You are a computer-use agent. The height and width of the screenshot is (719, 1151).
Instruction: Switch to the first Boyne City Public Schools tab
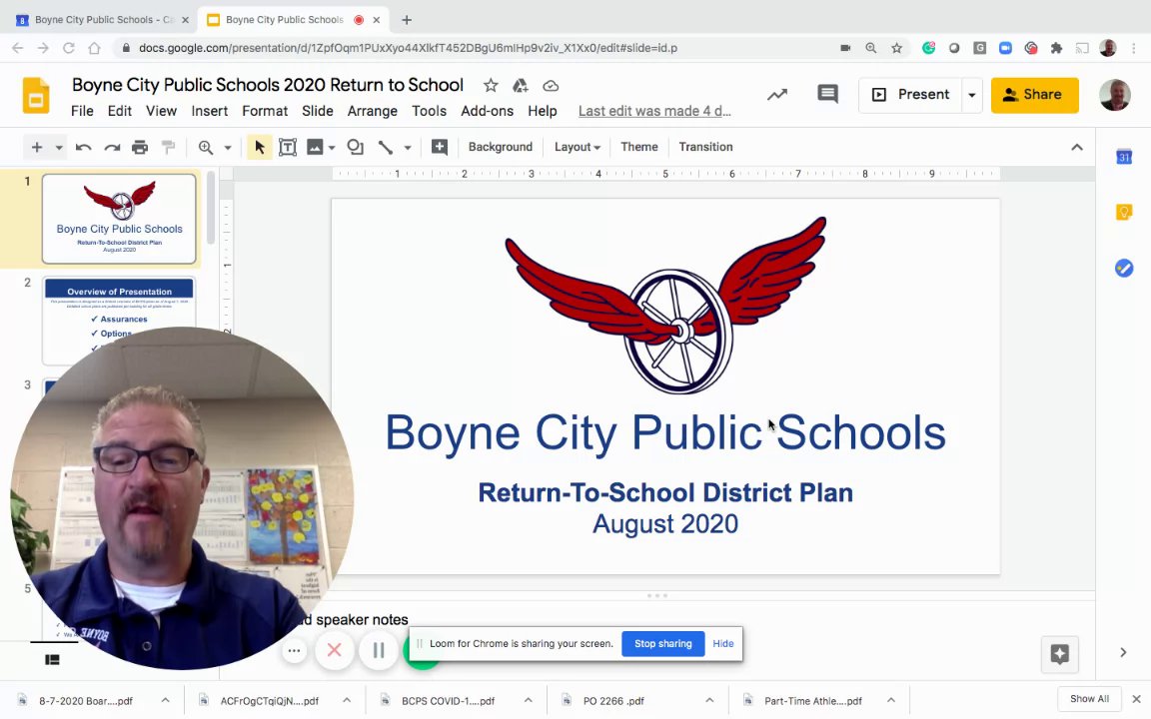click(x=103, y=20)
